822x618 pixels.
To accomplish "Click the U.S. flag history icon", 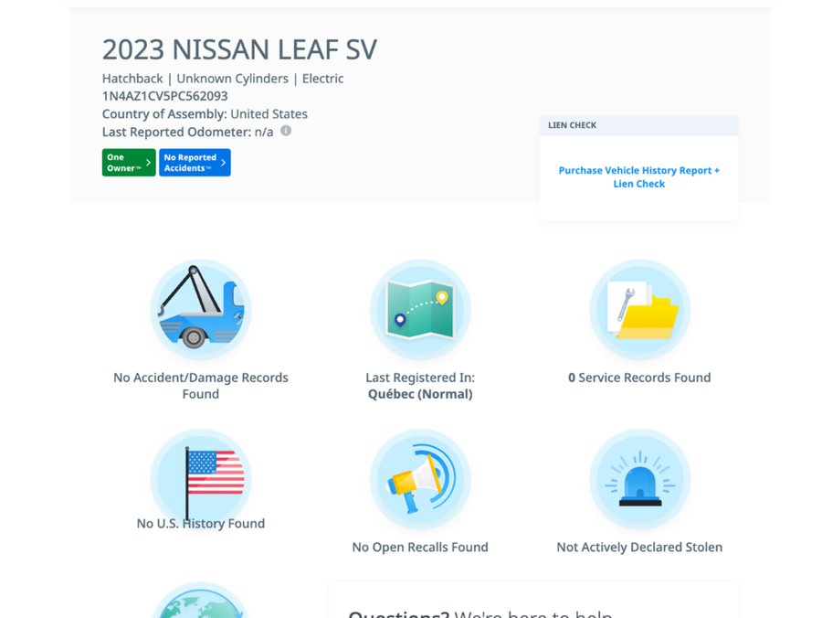I will (200, 478).
